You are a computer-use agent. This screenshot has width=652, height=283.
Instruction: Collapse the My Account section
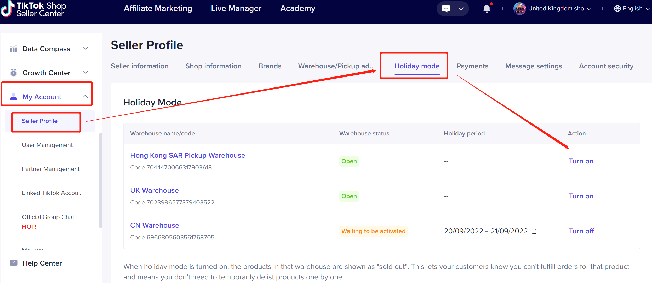point(85,97)
